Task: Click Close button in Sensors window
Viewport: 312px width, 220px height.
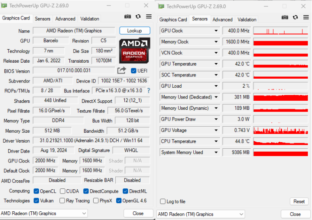Action: pyautogui.click(x=295, y=214)
